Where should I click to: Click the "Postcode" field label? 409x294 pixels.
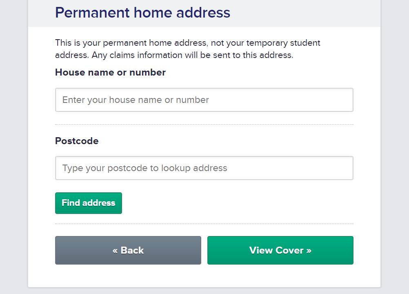click(x=77, y=141)
